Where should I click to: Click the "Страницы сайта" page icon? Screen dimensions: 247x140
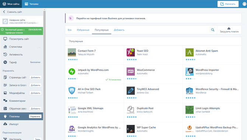click(5, 77)
